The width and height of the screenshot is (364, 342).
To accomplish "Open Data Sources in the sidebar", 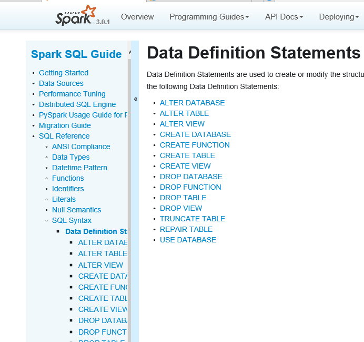I will tap(61, 83).
